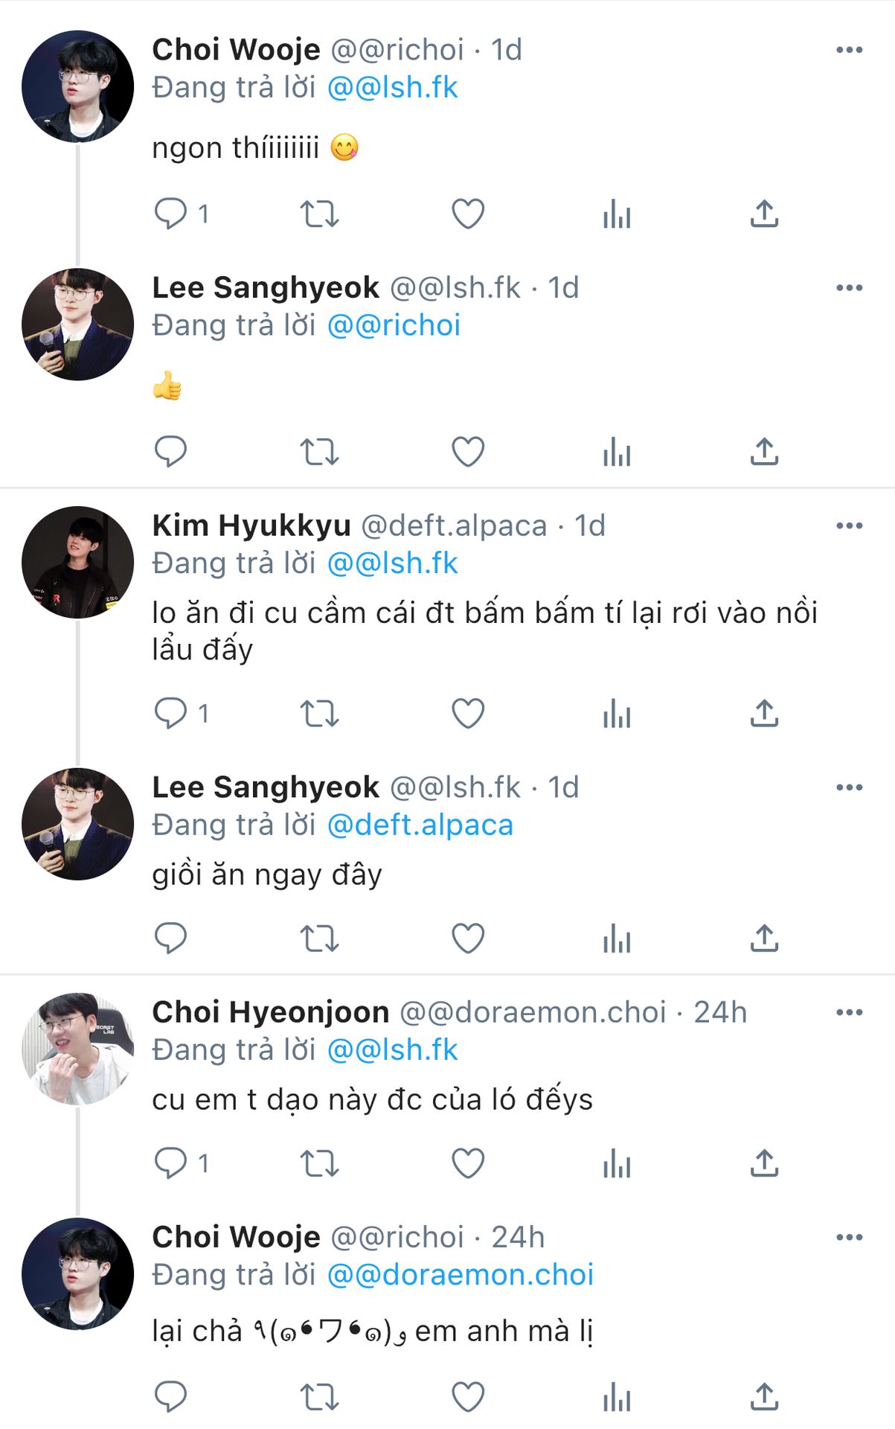View analytics for Kim Hyukkyu's tweet
The image size is (895, 1429).
coord(617,714)
